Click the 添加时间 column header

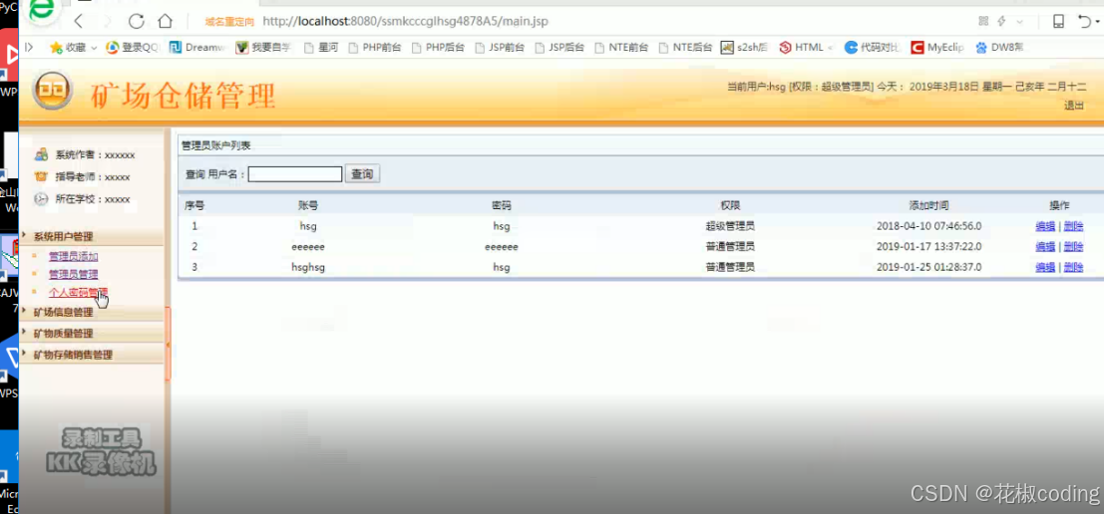click(928, 206)
